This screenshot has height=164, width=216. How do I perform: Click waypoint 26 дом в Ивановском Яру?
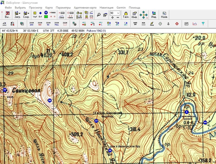(x=110, y=151)
